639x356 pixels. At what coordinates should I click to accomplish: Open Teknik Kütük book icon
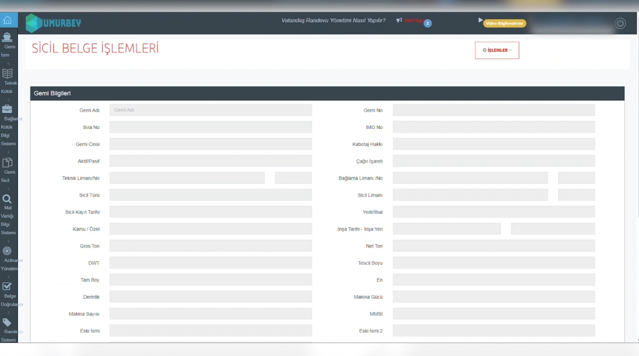tap(7, 73)
